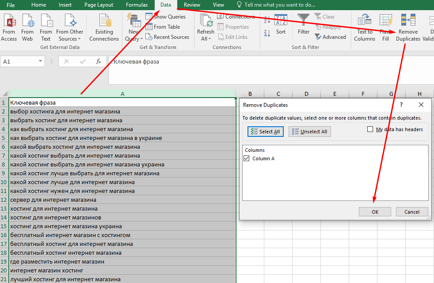Confirm with OK button
Viewport: 434px width, 283px height.
click(x=375, y=211)
